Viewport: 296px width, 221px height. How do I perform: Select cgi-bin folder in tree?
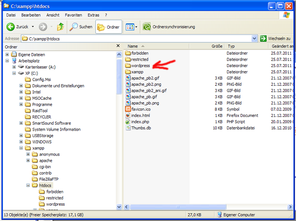coord(41,167)
